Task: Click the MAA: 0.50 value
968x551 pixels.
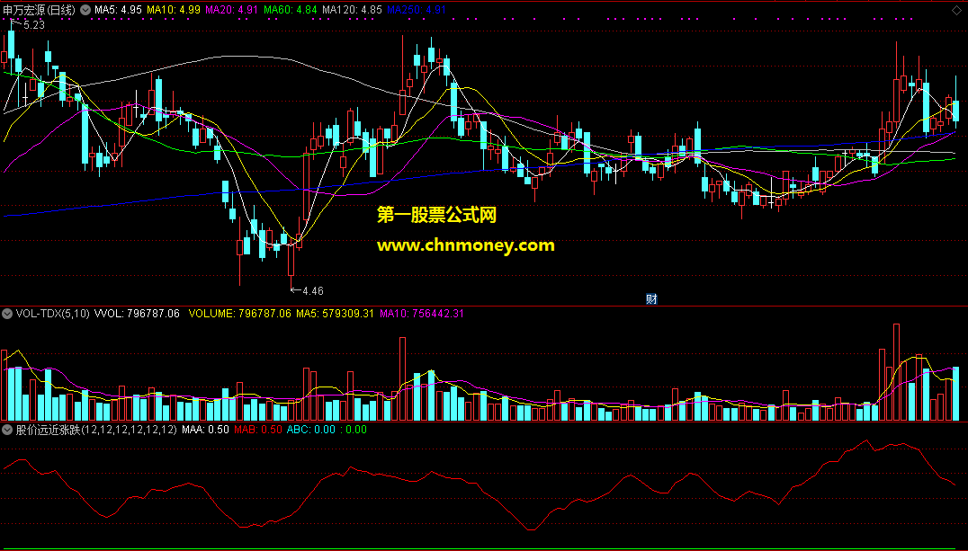Action: [x=206, y=430]
